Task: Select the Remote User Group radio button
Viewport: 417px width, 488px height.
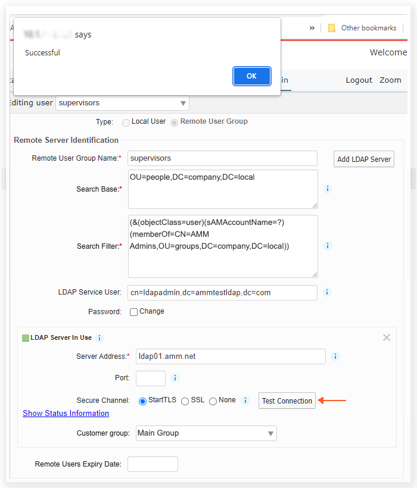Action: pos(175,123)
